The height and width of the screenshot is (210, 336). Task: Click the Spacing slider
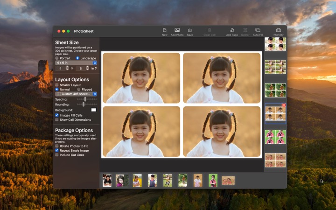[87, 99]
